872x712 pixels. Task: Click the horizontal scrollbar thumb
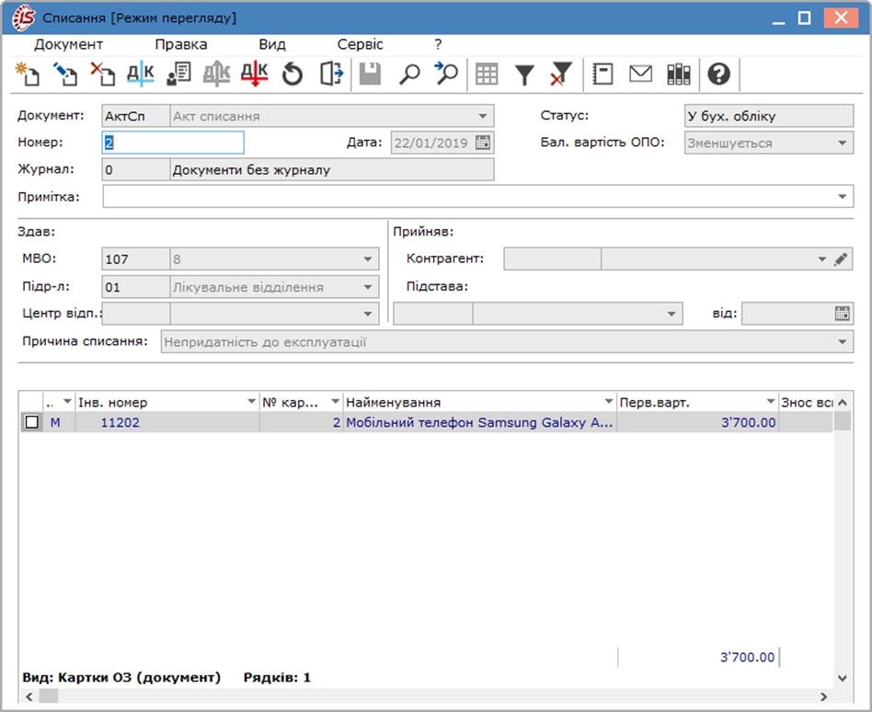tap(48, 696)
